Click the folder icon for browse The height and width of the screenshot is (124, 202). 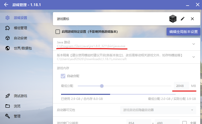[8, 106]
